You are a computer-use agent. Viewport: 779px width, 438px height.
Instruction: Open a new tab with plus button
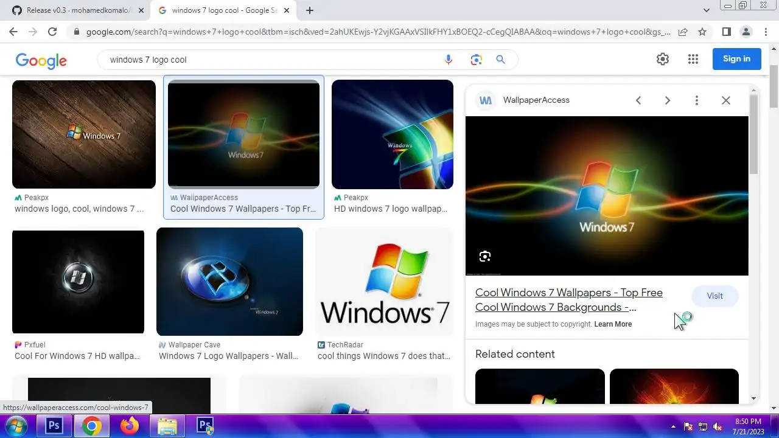[310, 10]
